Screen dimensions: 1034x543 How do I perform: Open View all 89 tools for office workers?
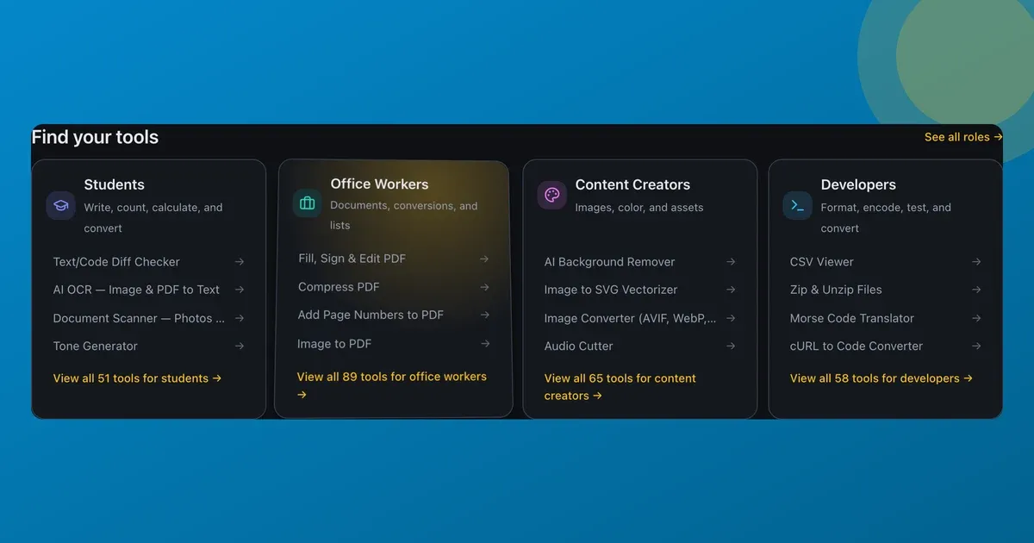pos(392,385)
